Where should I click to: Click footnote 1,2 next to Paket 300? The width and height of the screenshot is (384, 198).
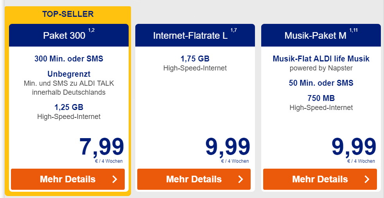[x=92, y=31]
